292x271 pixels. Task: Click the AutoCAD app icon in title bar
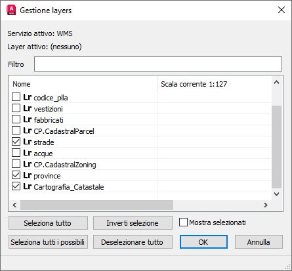pyautogui.click(x=11, y=10)
